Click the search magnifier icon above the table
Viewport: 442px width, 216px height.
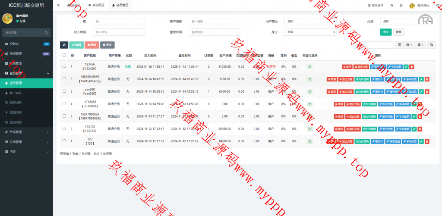(x=431, y=45)
